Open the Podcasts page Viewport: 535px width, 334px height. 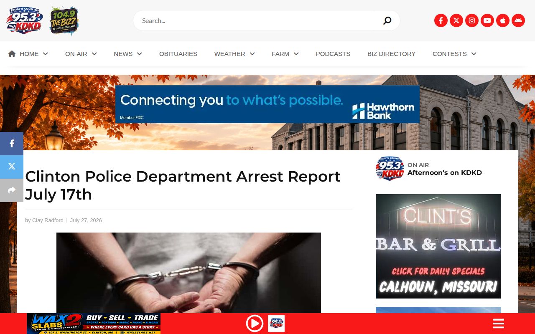(333, 54)
